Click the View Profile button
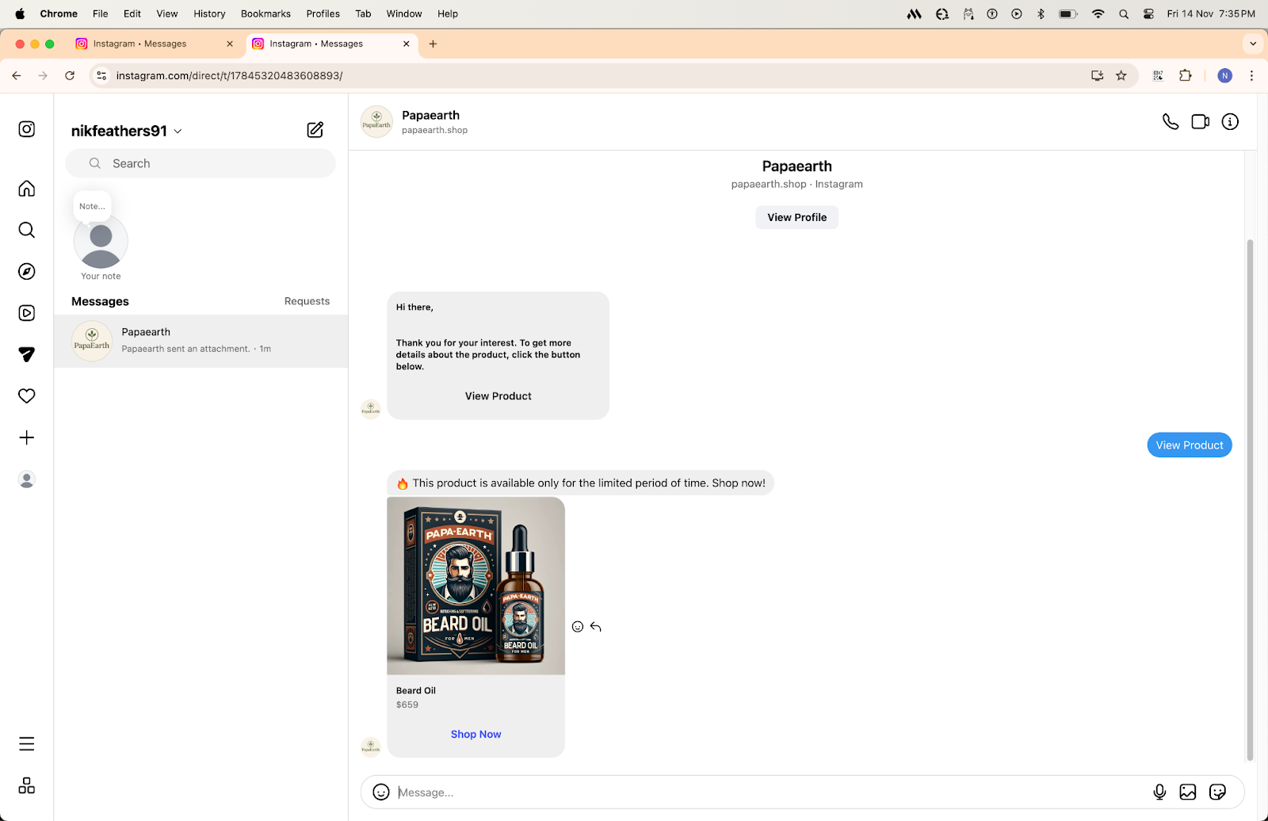This screenshot has width=1268, height=821. 796,217
